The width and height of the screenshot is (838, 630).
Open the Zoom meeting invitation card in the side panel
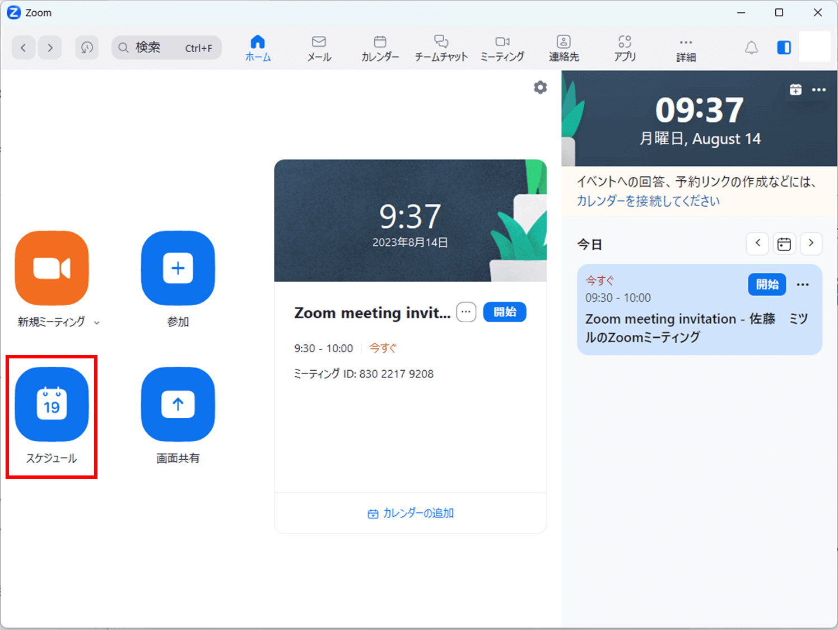click(700, 310)
